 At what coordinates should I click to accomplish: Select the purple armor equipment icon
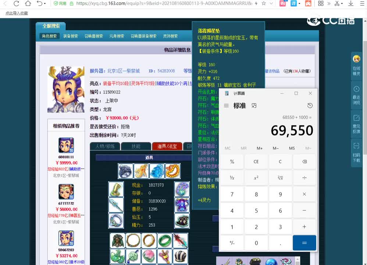182,205
